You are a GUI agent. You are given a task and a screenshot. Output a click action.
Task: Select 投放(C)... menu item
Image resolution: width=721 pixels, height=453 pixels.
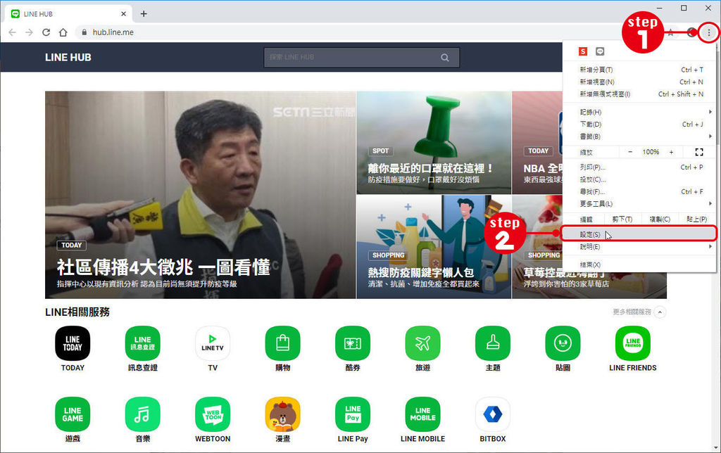pos(639,179)
